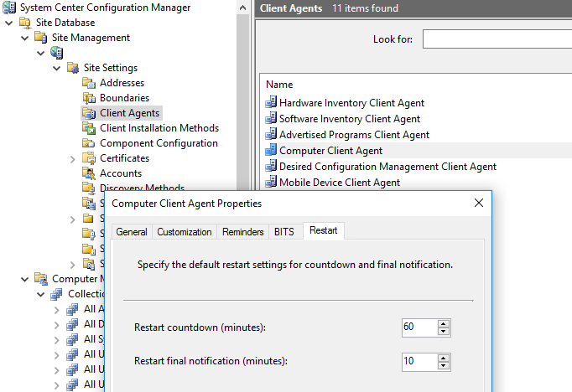Select Addresses in the tree
Viewport: 572px width, 392px height.
pyautogui.click(x=122, y=83)
